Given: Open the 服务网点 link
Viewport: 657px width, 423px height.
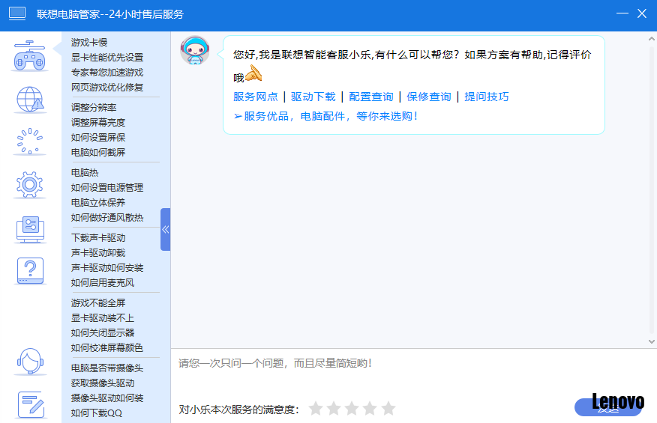Looking at the screenshot, I should pyautogui.click(x=256, y=97).
